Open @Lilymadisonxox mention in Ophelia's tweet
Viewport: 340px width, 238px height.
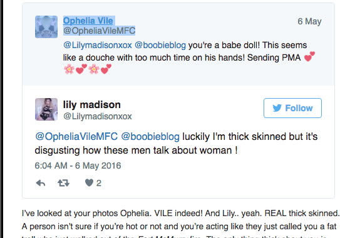click(x=98, y=45)
